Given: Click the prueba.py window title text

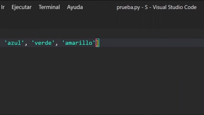Looking at the screenshot, I should tap(157, 7).
